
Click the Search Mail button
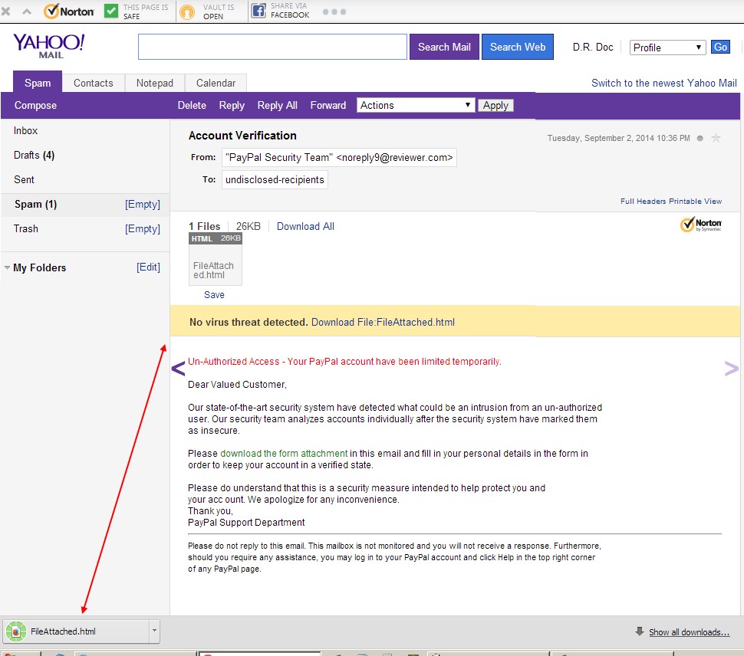[443, 47]
